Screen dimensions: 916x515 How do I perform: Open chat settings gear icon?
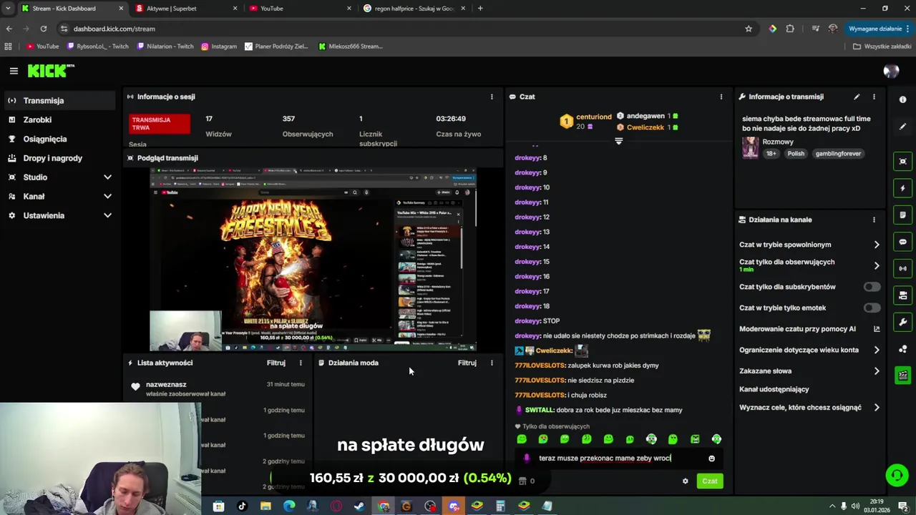(x=685, y=481)
